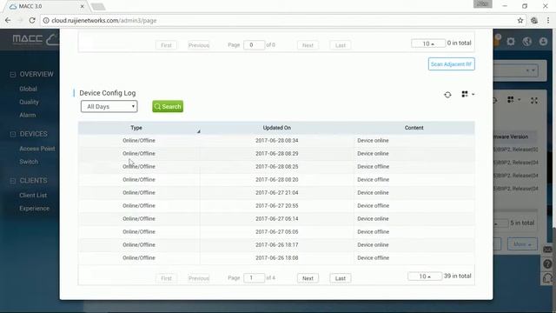Click the support headset icon

coord(547,278)
